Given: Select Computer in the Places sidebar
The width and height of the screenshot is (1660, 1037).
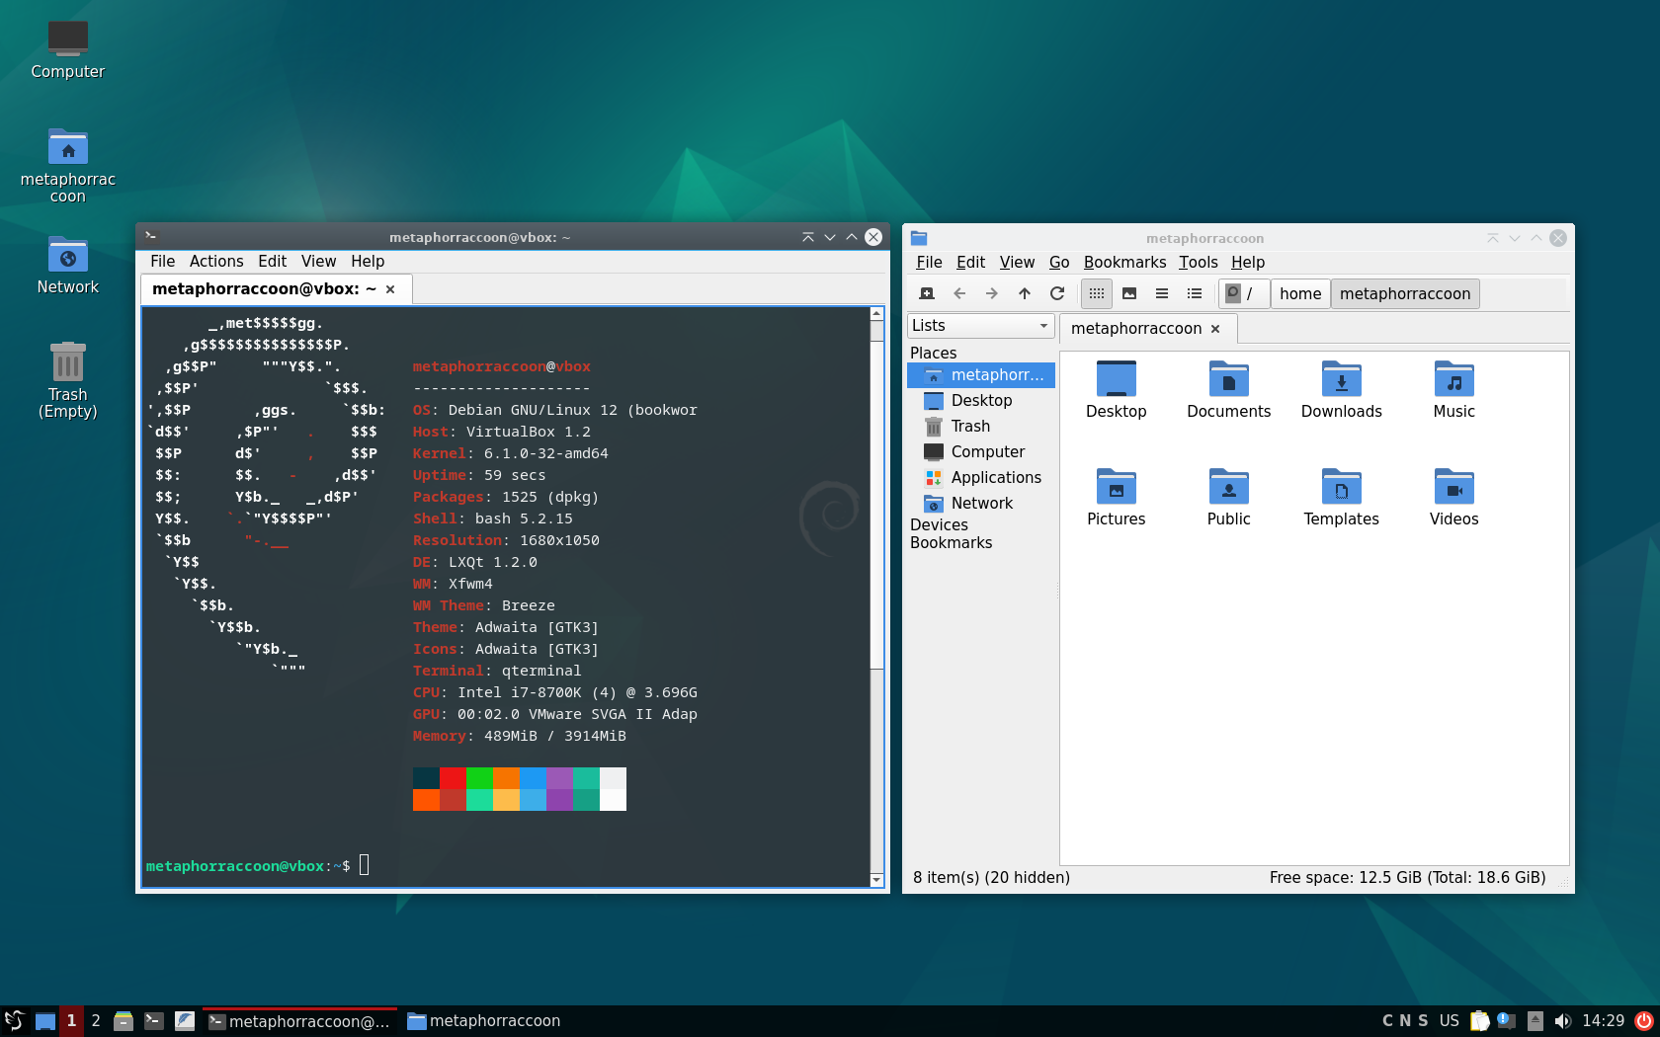Looking at the screenshot, I should 981,452.
